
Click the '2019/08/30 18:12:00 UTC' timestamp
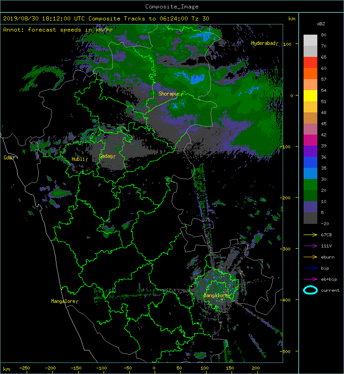point(44,19)
